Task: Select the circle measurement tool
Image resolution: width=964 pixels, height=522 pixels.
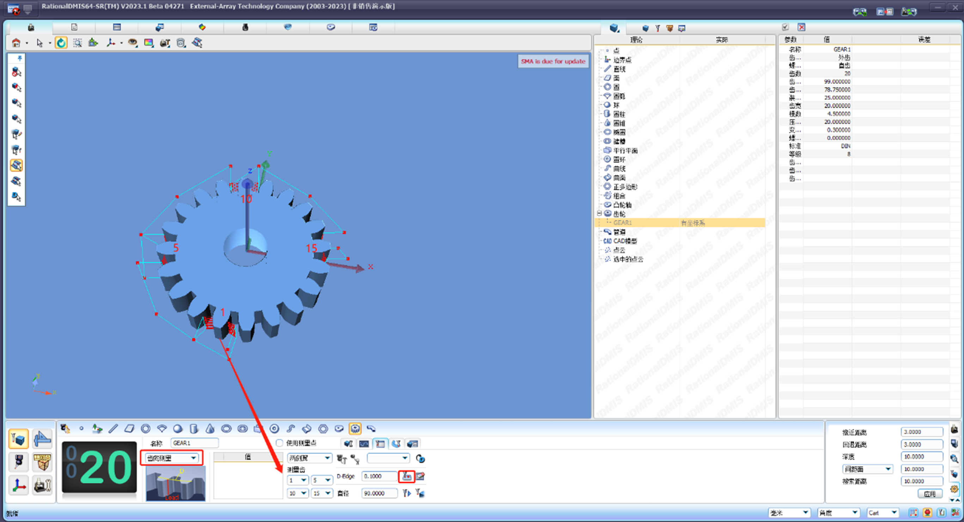Action: pos(146,429)
